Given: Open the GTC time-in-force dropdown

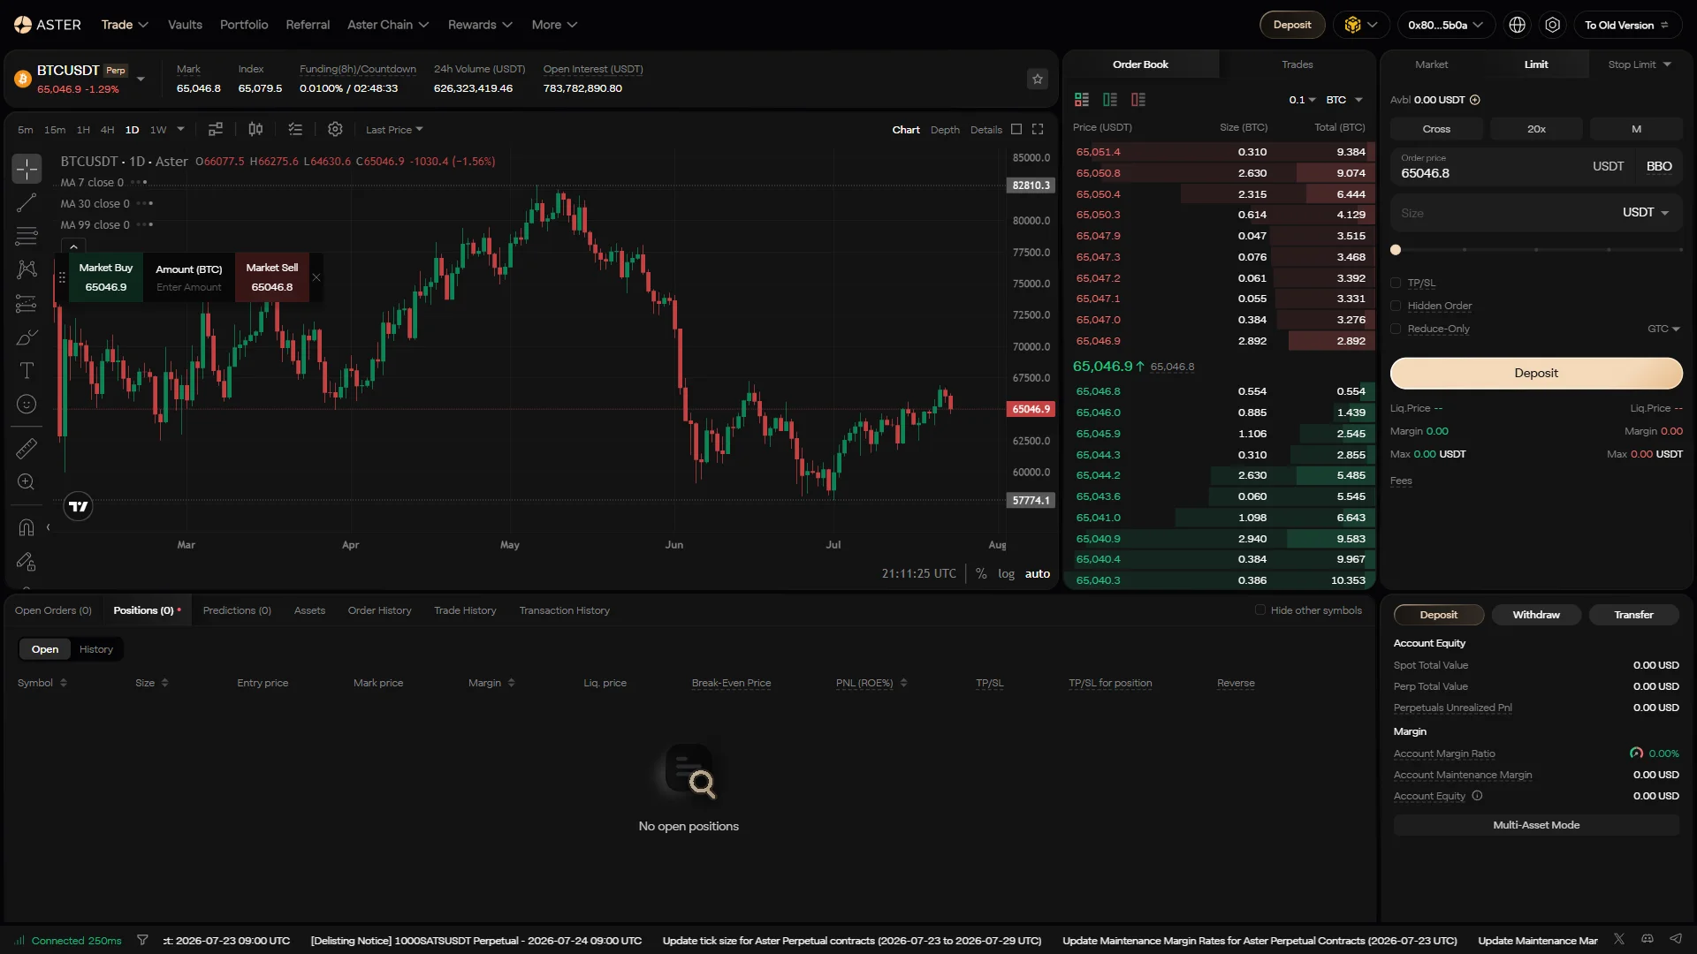Looking at the screenshot, I should (1663, 329).
